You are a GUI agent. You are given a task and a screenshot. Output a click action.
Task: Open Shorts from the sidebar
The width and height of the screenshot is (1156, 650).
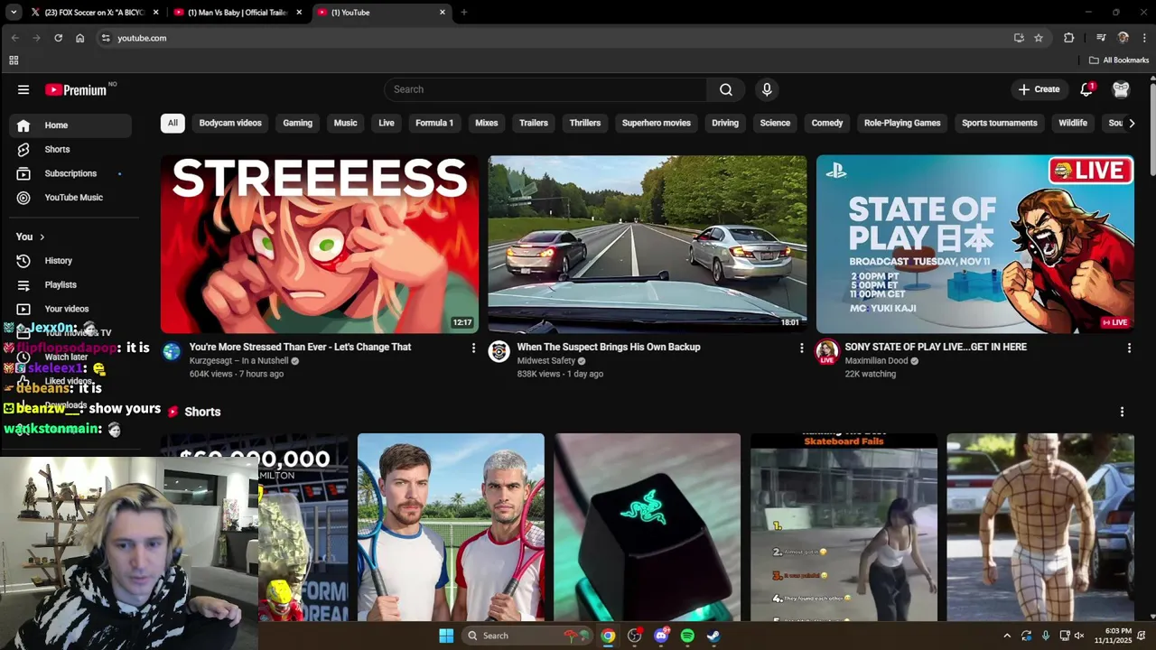pos(70,149)
